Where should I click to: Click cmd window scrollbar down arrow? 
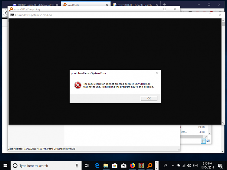pyautogui.click(x=223, y=123)
